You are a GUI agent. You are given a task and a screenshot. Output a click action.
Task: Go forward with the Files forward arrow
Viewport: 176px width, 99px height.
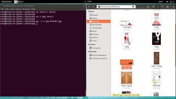[93, 7]
